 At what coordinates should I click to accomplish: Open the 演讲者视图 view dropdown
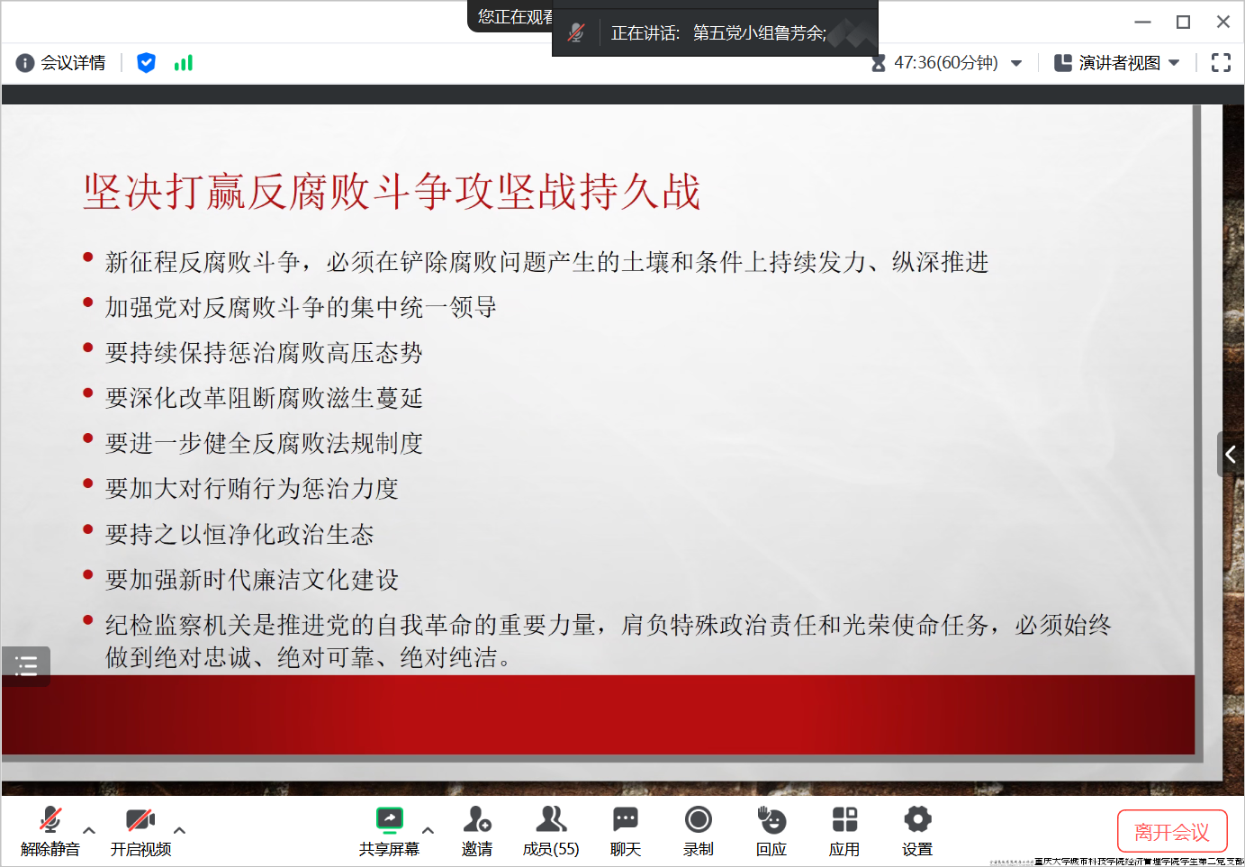pyautogui.click(x=1117, y=63)
